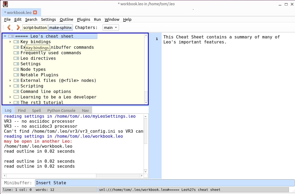Expand the Scripting tree node

[10, 86]
